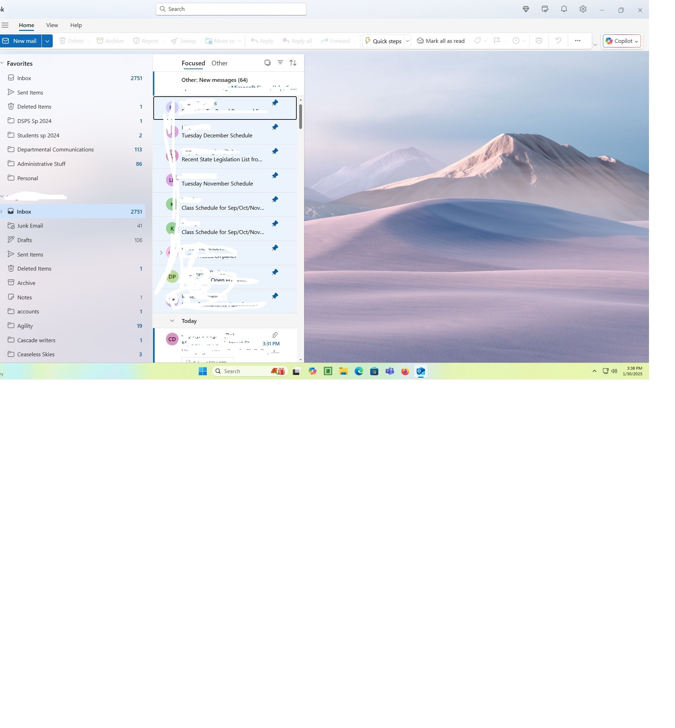Toggle the hamburger navigation pane button
675x728 pixels.
tap(5, 25)
